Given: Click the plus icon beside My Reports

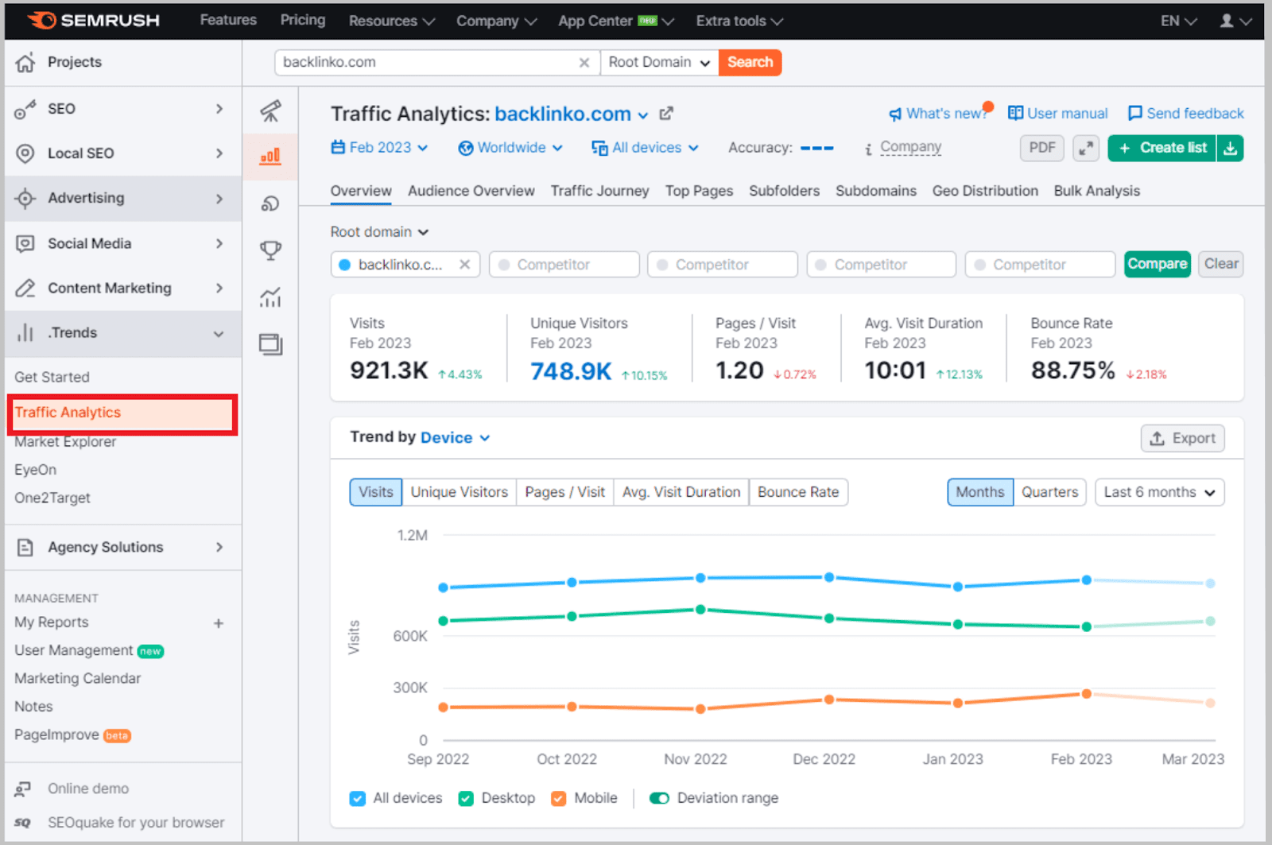Looking at the screenshot, I should click(219, 623).
